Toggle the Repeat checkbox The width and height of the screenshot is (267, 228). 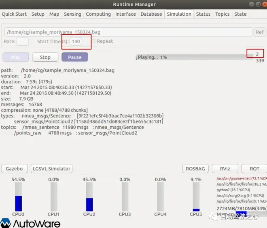tap(94, 41)
